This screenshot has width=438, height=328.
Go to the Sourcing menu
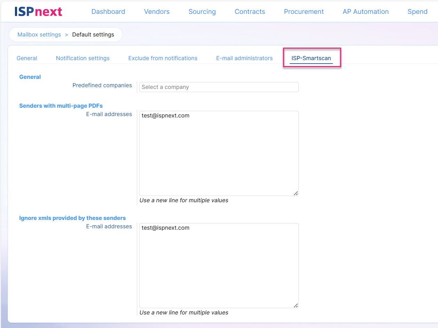(202, 11)
